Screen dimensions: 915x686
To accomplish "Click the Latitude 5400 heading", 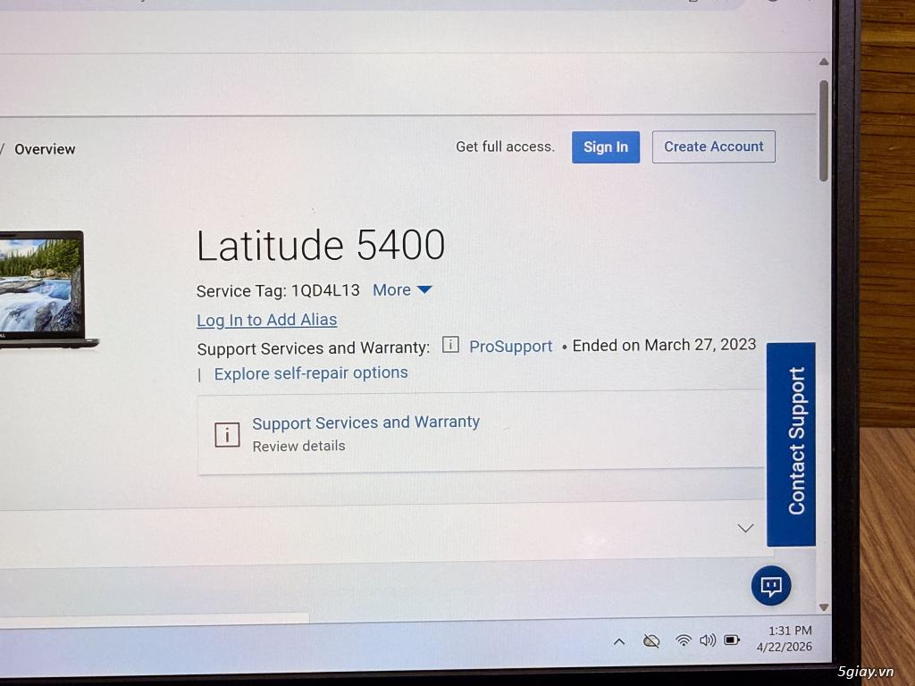I will (321, 245).
